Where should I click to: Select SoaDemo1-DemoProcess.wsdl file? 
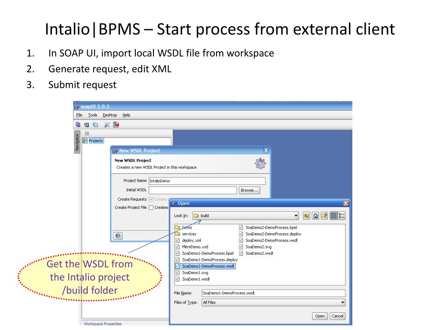205,266
